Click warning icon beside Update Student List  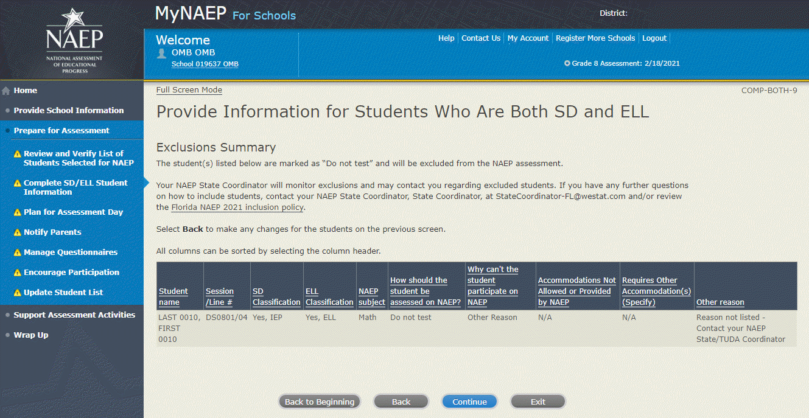(18, 293)
